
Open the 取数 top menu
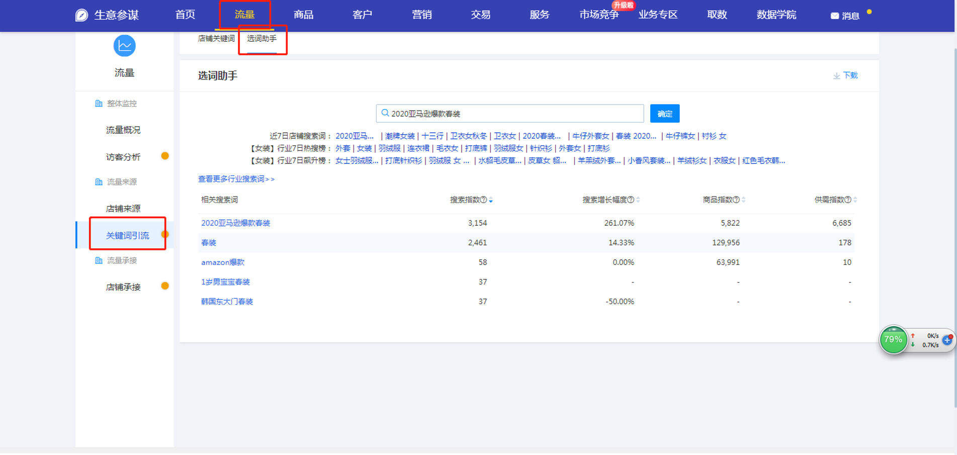point(717,15)
